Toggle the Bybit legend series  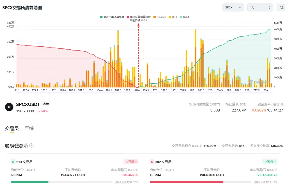(184, 17)
